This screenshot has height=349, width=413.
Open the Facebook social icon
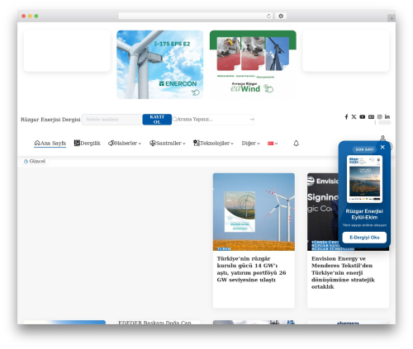(346, 117)
